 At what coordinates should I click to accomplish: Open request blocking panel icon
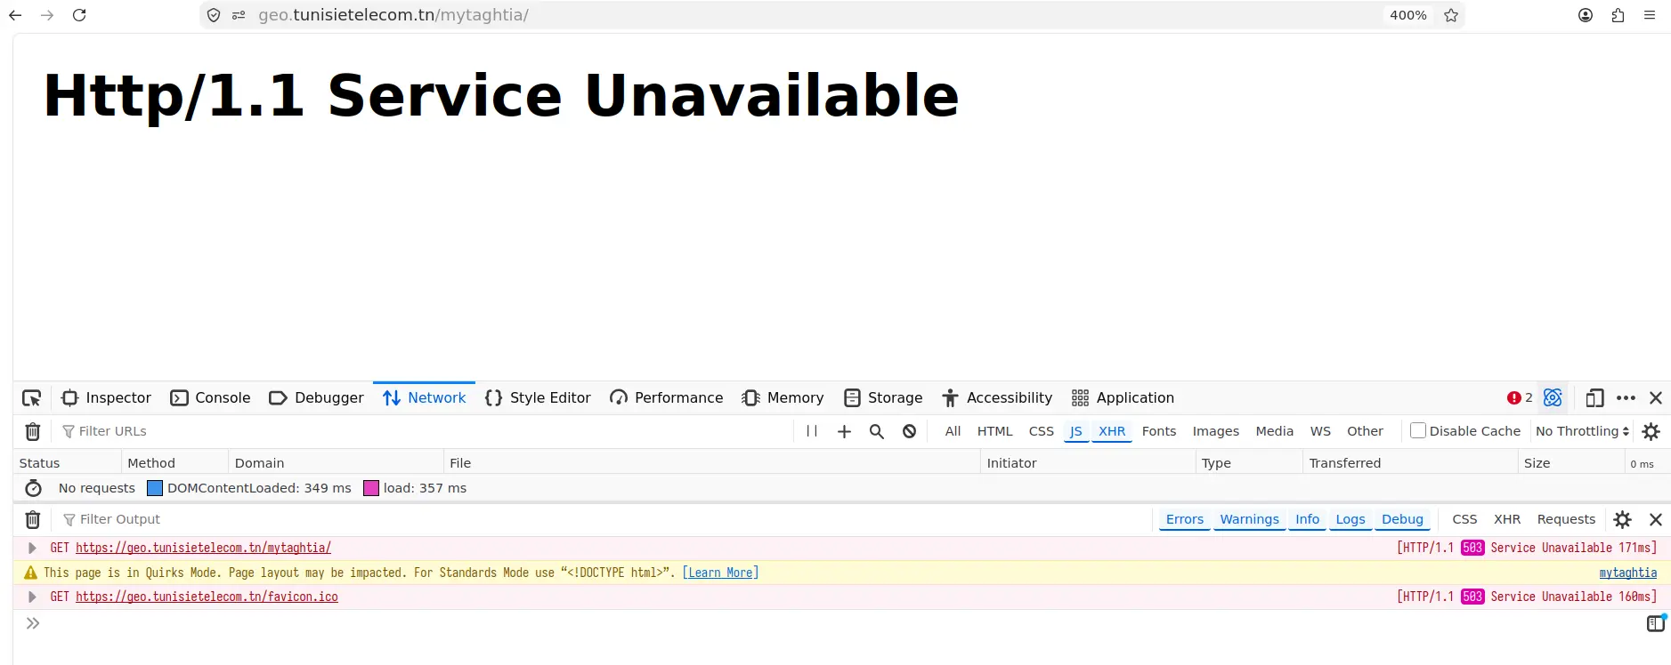pyautogui.click(x=909, y=431)
